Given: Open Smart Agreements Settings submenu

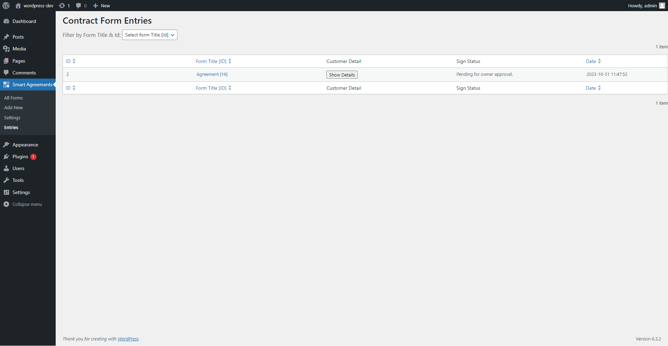Looking at the screenshot, I should click(12, 118).
